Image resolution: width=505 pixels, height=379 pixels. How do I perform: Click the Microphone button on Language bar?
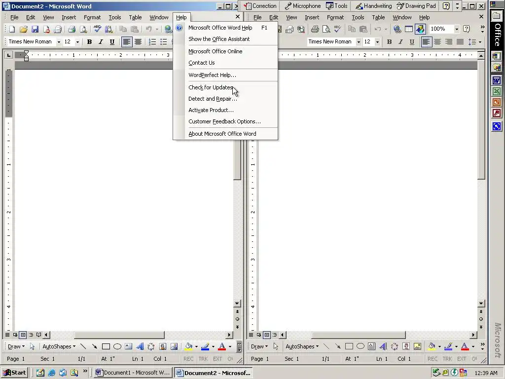click(x=303, y=6)
